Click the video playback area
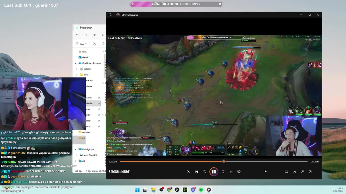The height and width of the screenshot is (194, 346). [214, 95]
